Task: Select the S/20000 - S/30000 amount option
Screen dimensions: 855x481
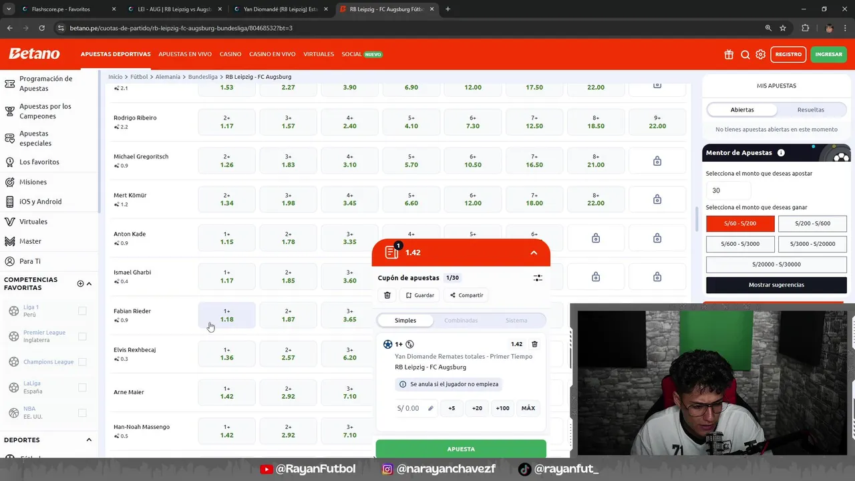Action: (x=776, y=265)
